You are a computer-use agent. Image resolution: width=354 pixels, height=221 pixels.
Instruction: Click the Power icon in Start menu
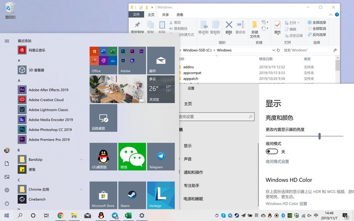point(7,203)
